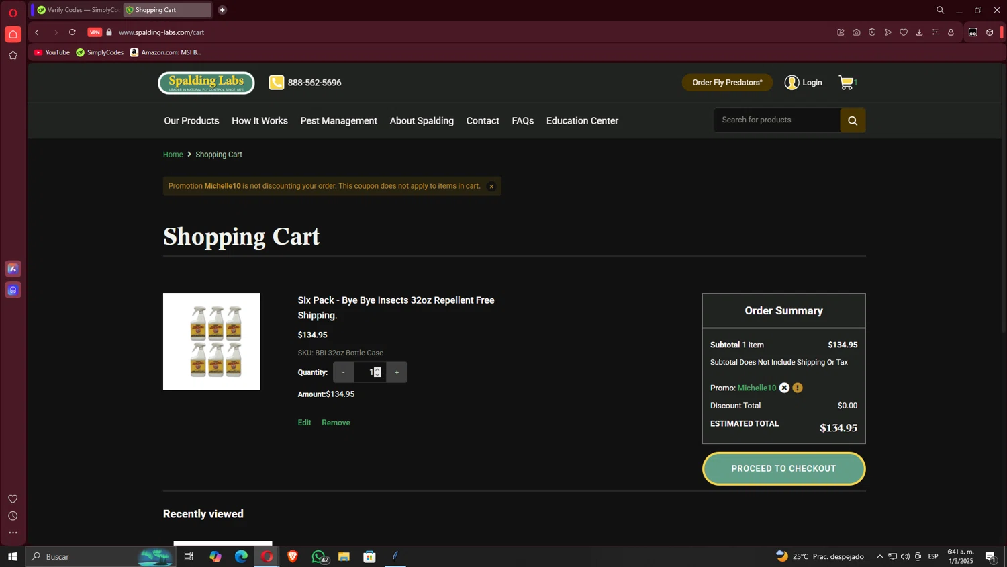
Task: Open How It Works menu
Action: 260,121
